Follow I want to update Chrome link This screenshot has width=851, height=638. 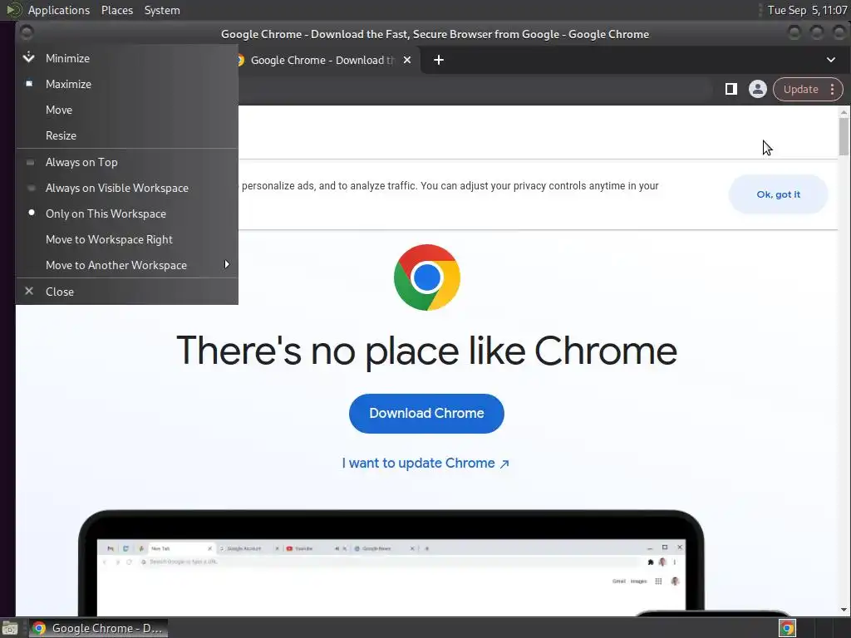click(x=425, y=464)
